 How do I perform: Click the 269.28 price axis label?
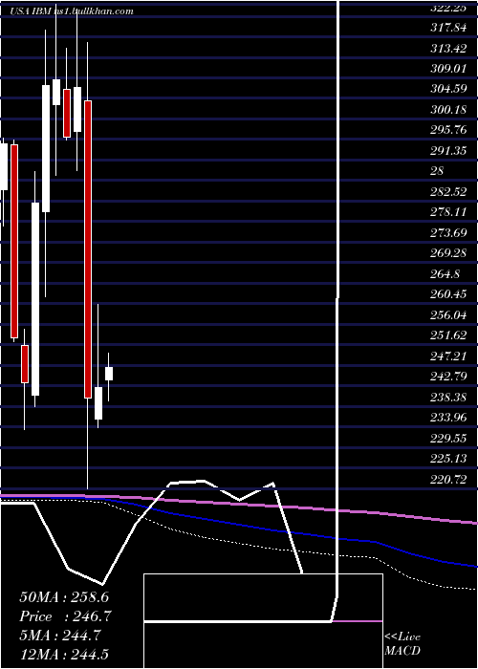coord(448,253)
